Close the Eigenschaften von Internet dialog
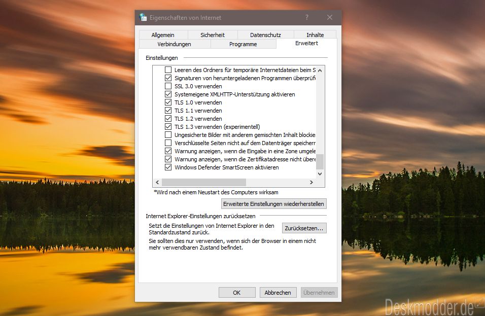The width and height of the screenshot is (485, 316). [330, 17]
